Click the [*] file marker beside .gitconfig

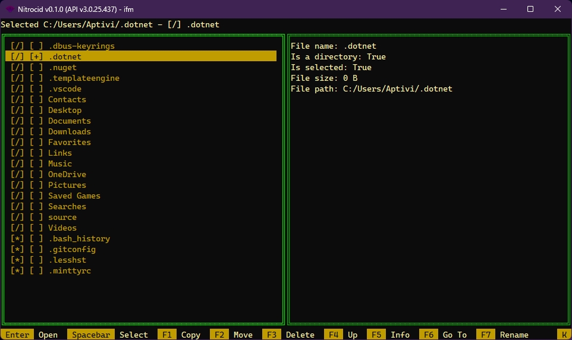(x=17, y=250)
